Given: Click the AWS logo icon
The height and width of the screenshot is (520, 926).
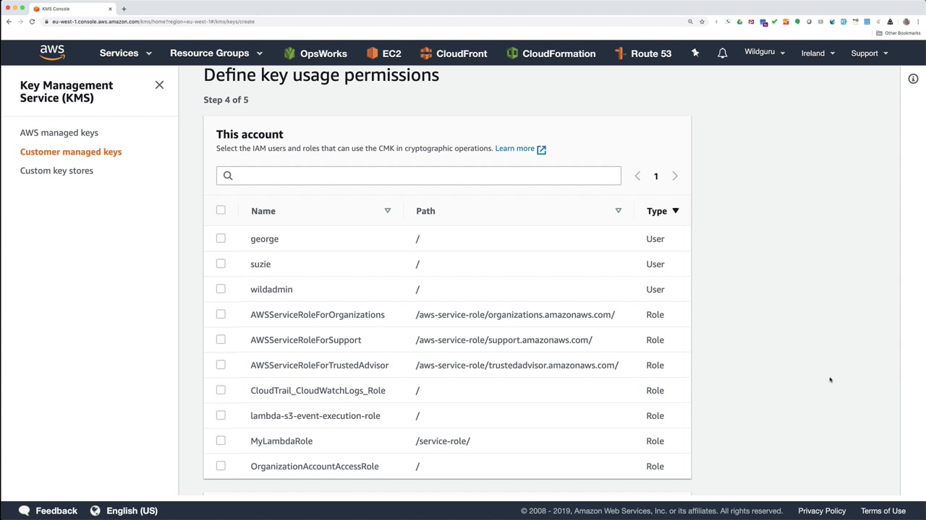Looking at the screenshot, I should pos(52,53).
